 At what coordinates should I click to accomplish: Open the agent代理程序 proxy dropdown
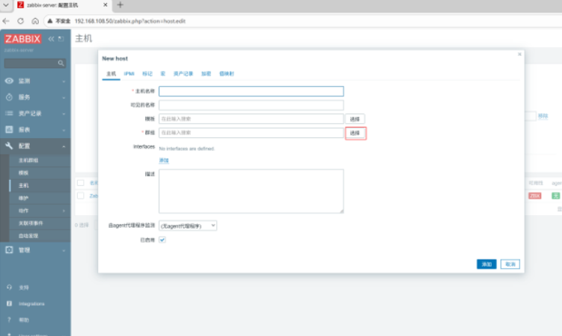tap(188, 225)
